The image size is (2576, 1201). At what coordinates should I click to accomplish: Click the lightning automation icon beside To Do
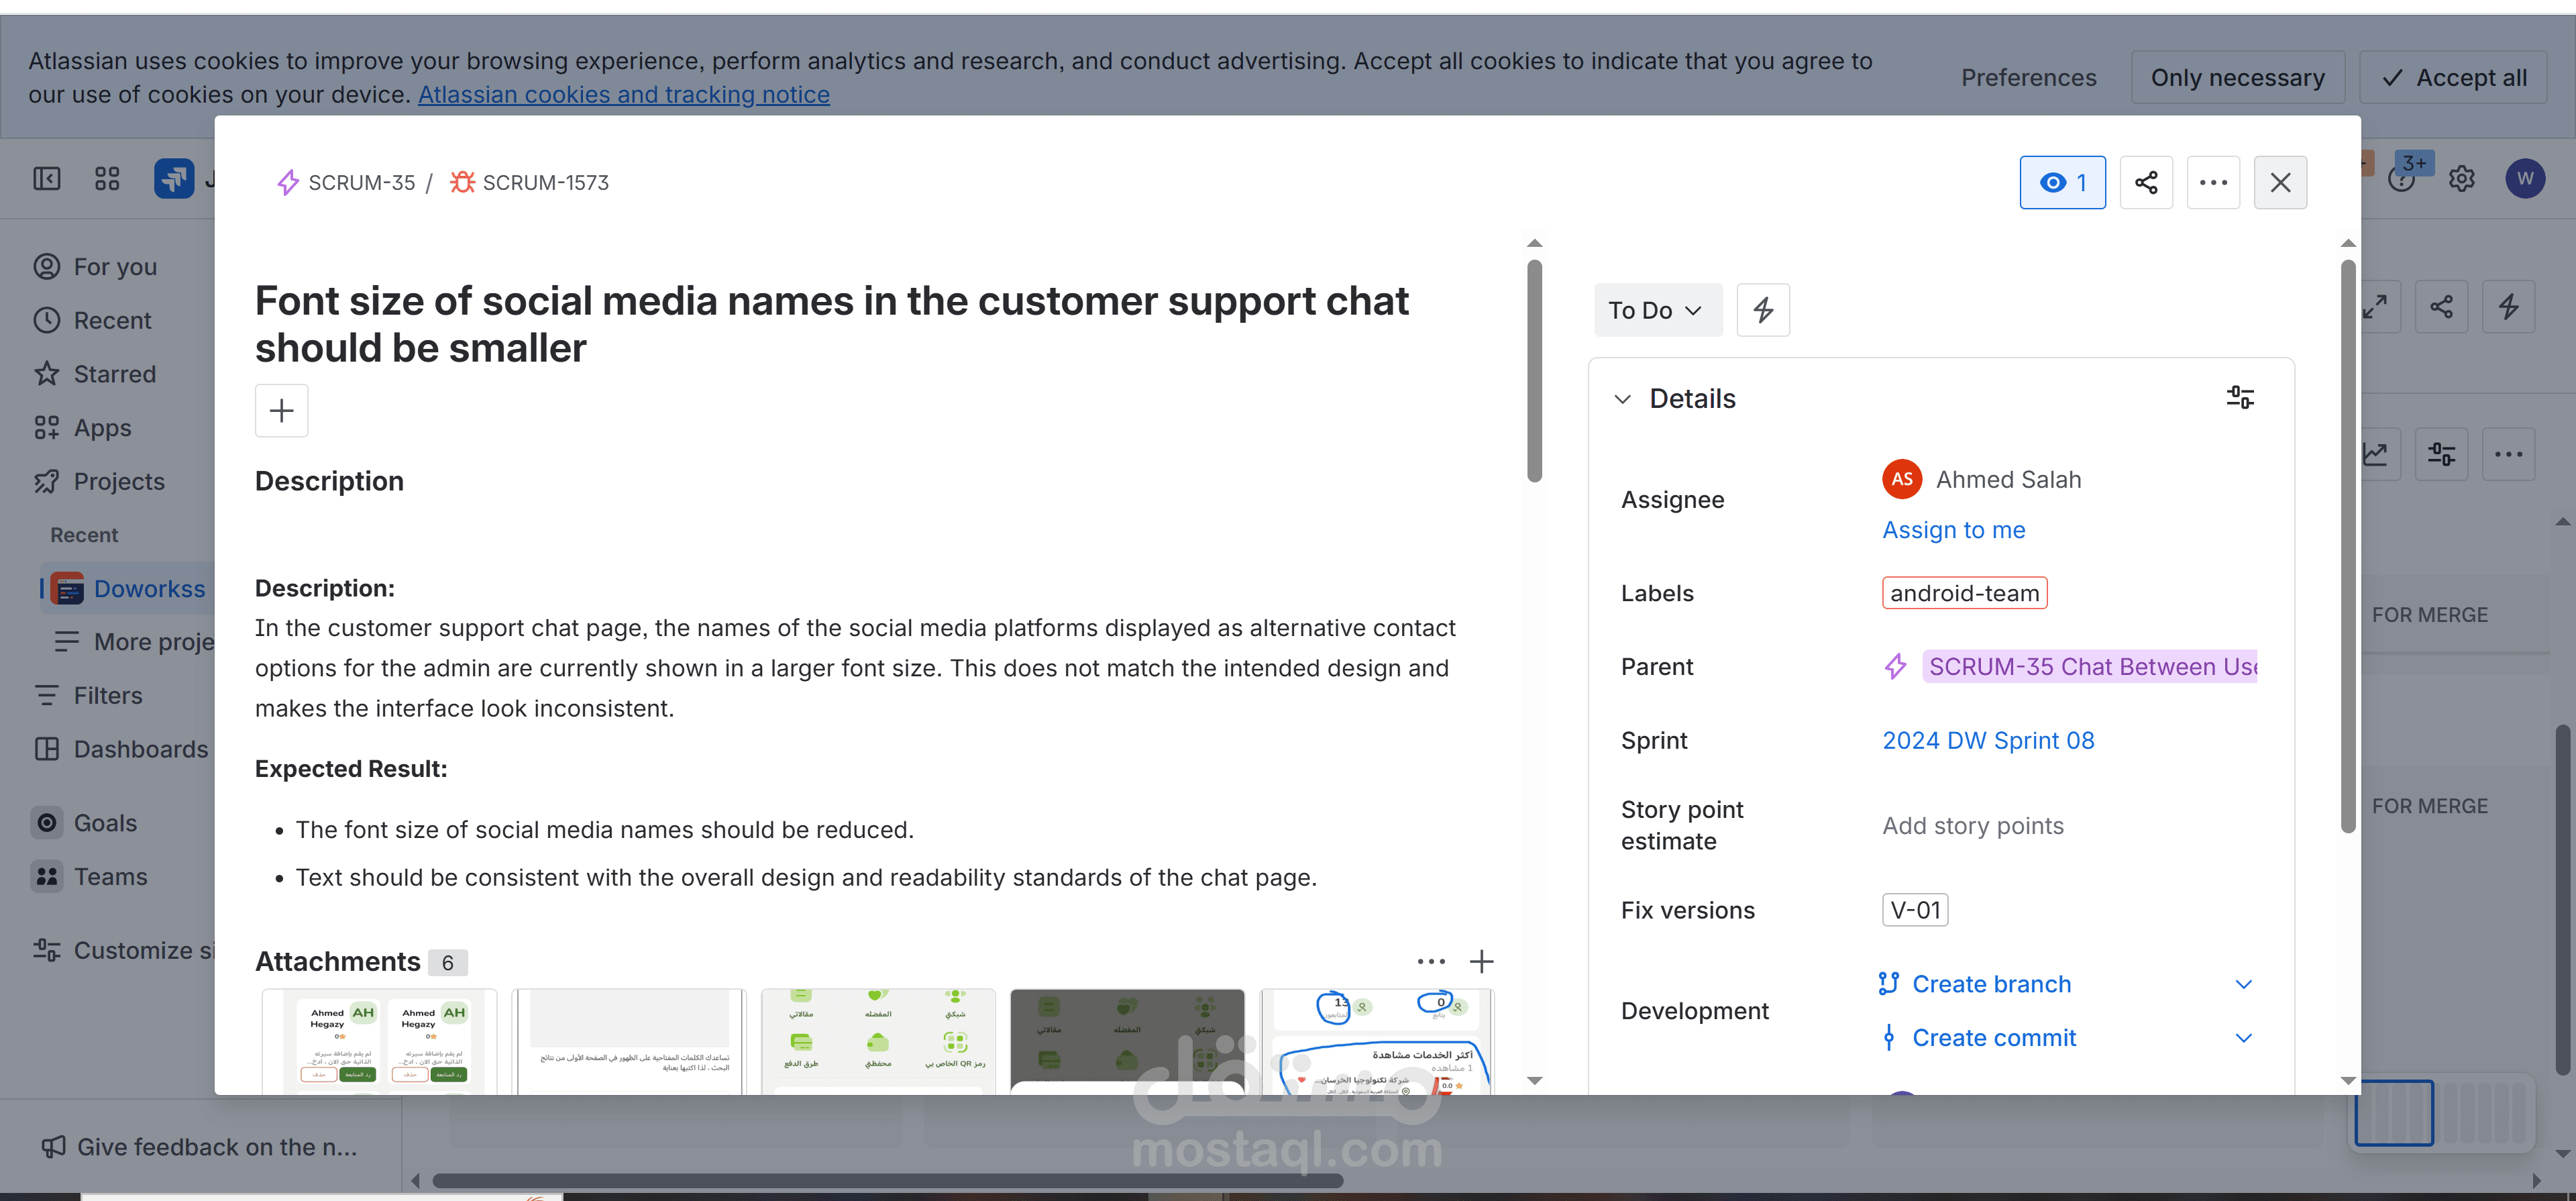tap(1763, 310)
